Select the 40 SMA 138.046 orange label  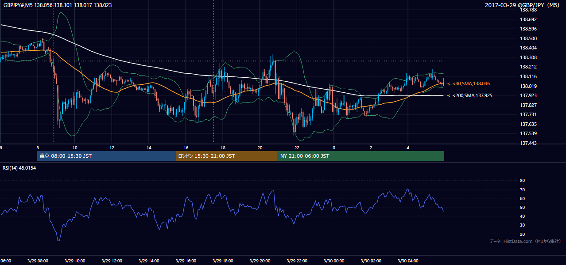click(x=468, y=83)
